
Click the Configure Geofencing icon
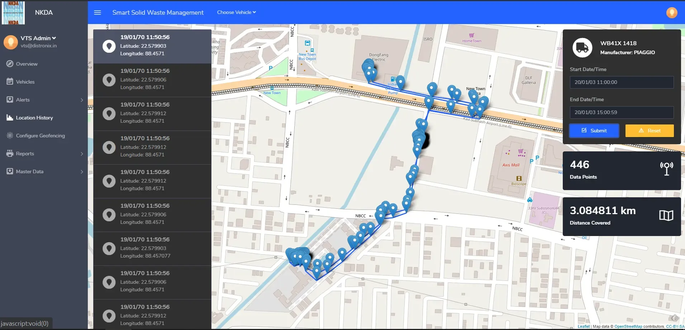9,135
